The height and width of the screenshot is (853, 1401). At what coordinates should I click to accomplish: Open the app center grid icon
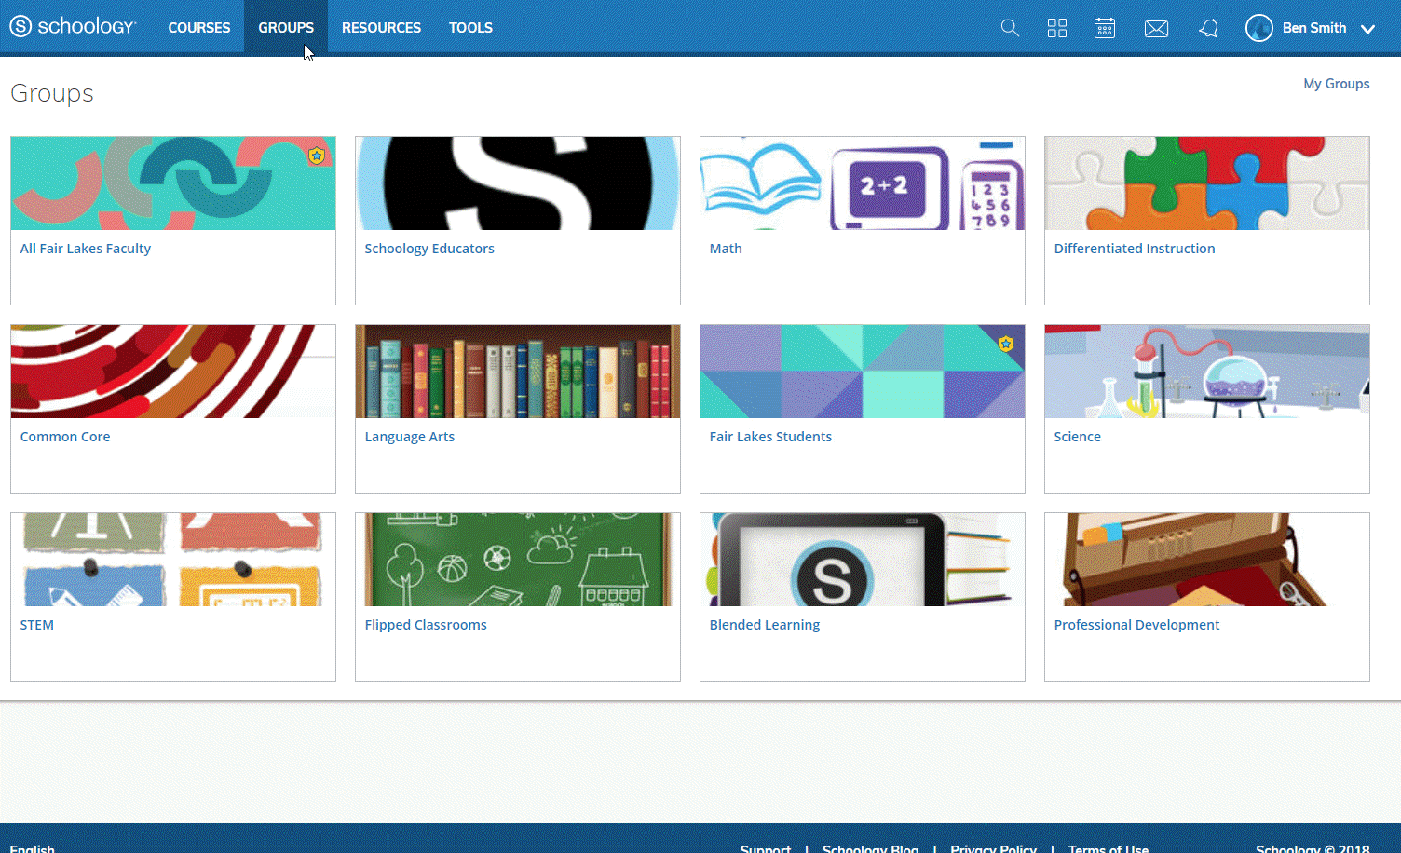[1057, 28]
